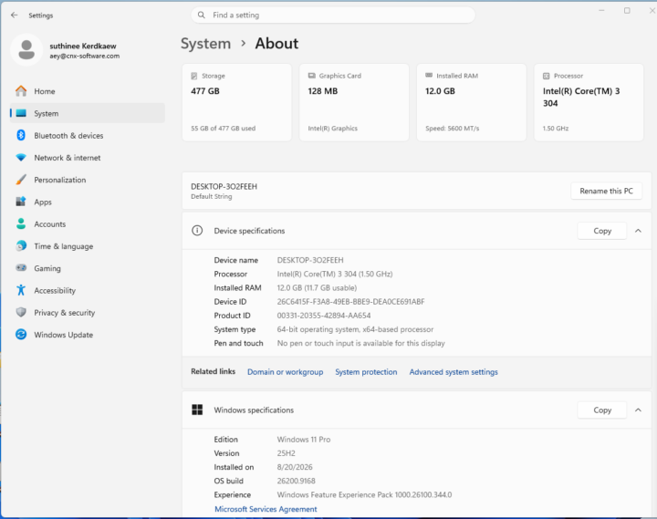Click the Device ID value 26C6415F-F3A8

pyautogui.click(x=350, y=301)
